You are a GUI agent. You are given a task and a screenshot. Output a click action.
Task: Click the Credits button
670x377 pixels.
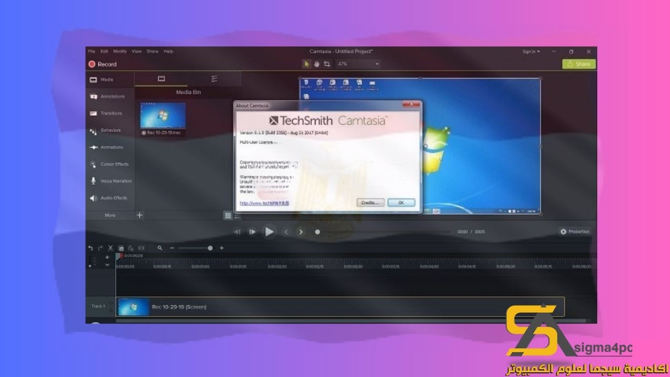[x=371, y=203]
